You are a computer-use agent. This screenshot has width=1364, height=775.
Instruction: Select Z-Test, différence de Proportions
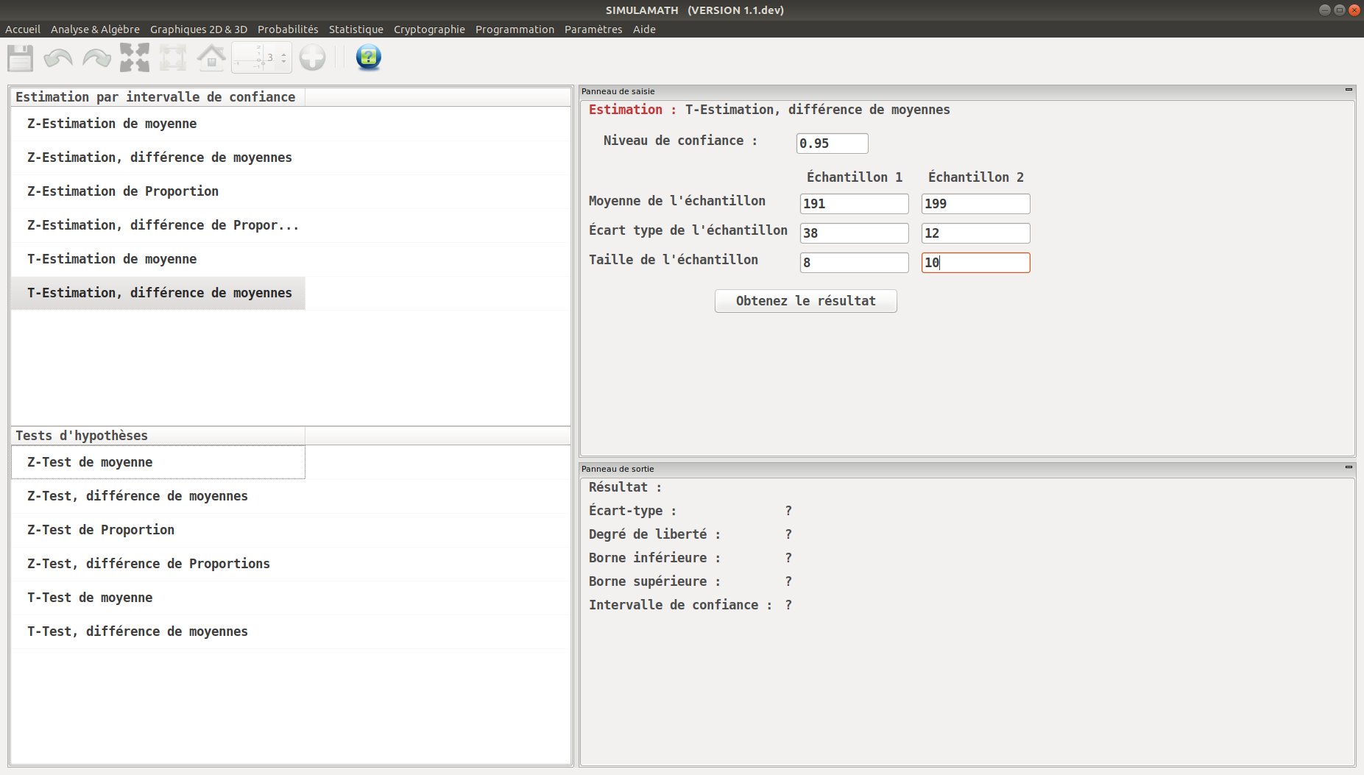tap(158, 564)
